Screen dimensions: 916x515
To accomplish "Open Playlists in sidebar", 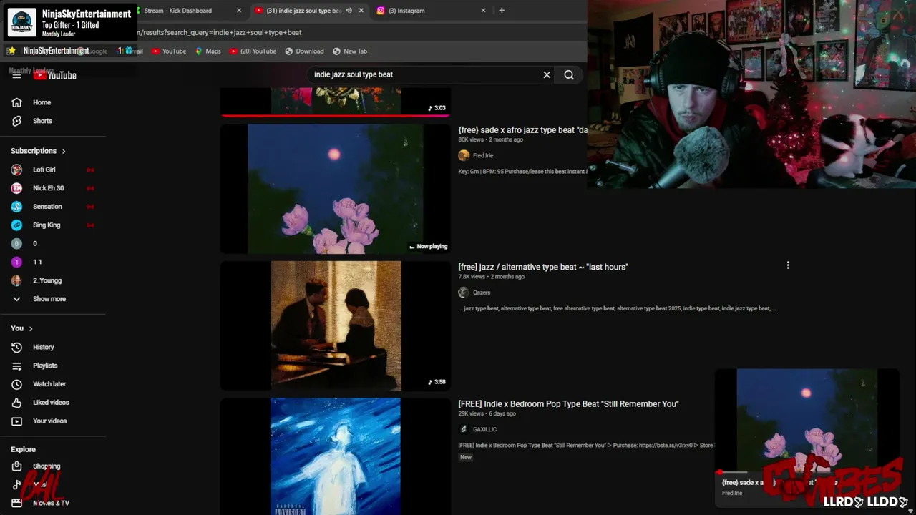I will [45, 366].
